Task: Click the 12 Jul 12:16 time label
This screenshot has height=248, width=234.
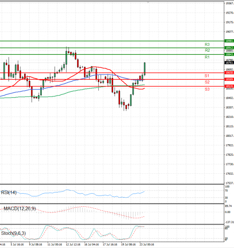Action: 73,245
